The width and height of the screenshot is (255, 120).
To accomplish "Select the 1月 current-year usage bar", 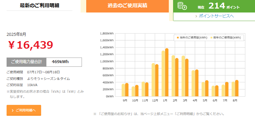I will [x=167, y=72].
